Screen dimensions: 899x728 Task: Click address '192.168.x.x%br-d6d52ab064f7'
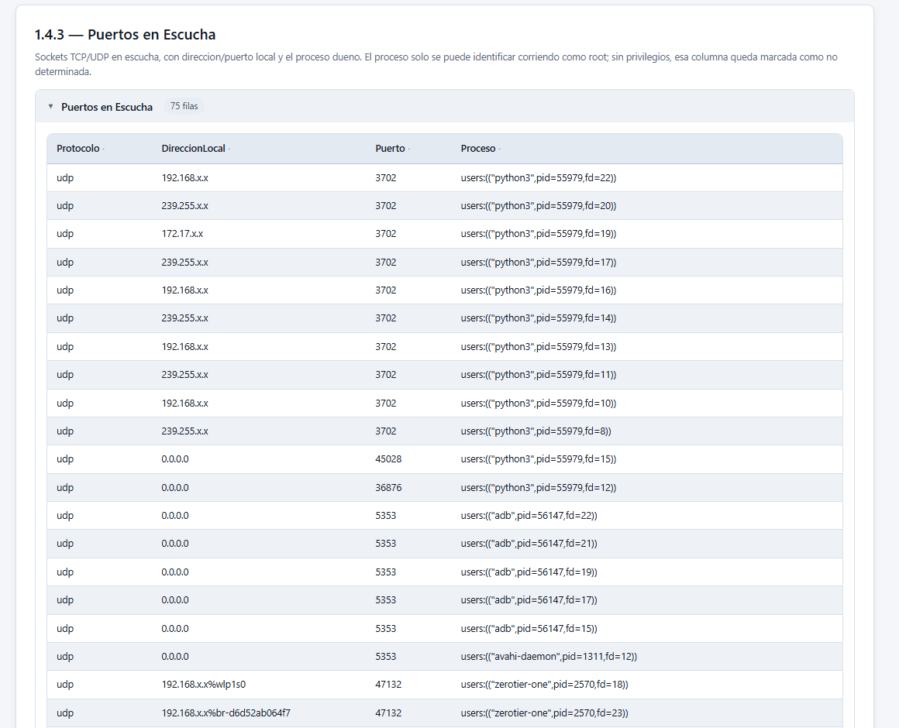[x=226, y=713]
